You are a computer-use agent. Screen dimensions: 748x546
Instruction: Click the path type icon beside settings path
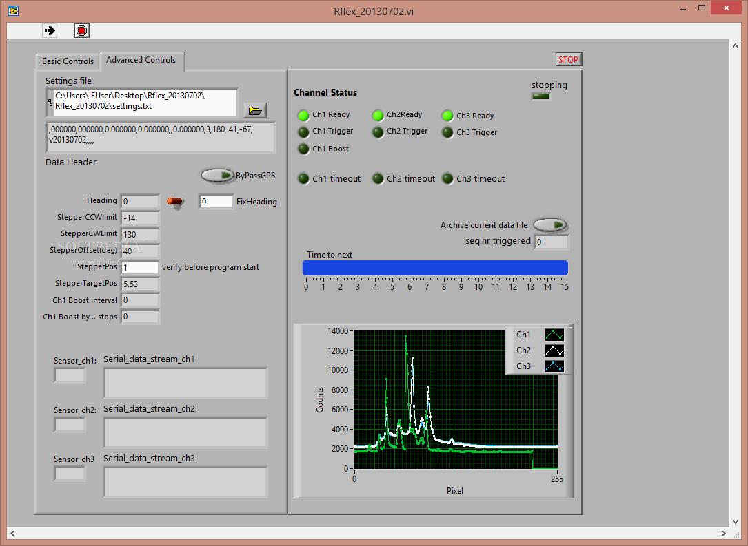click(50, 102)
